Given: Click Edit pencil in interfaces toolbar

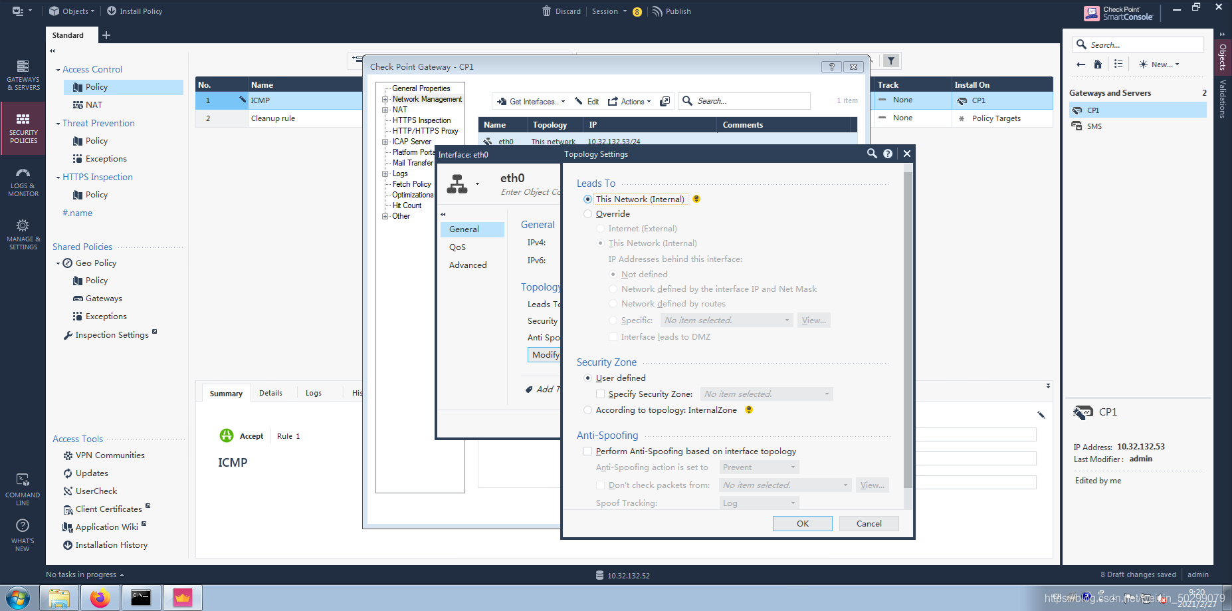Looking at the screenshot, I should click(x=587, y=102).
